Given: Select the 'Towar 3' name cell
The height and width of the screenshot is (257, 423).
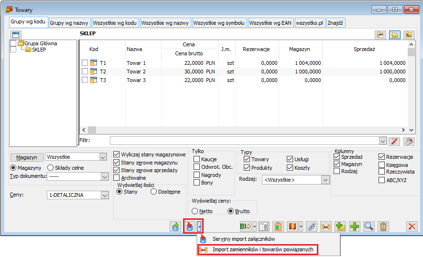Looking at the screenshot, I should click(x=136, y=80).
